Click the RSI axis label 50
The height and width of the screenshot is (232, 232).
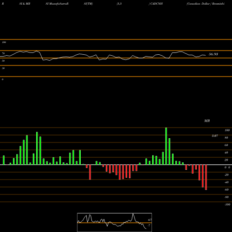click(3, 61)
